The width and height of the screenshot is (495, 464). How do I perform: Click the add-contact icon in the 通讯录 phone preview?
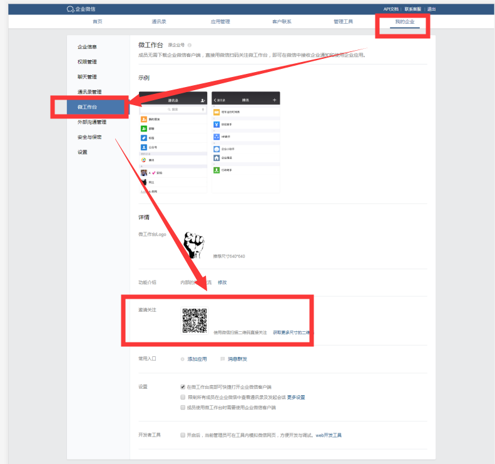[x=203, y=100]
